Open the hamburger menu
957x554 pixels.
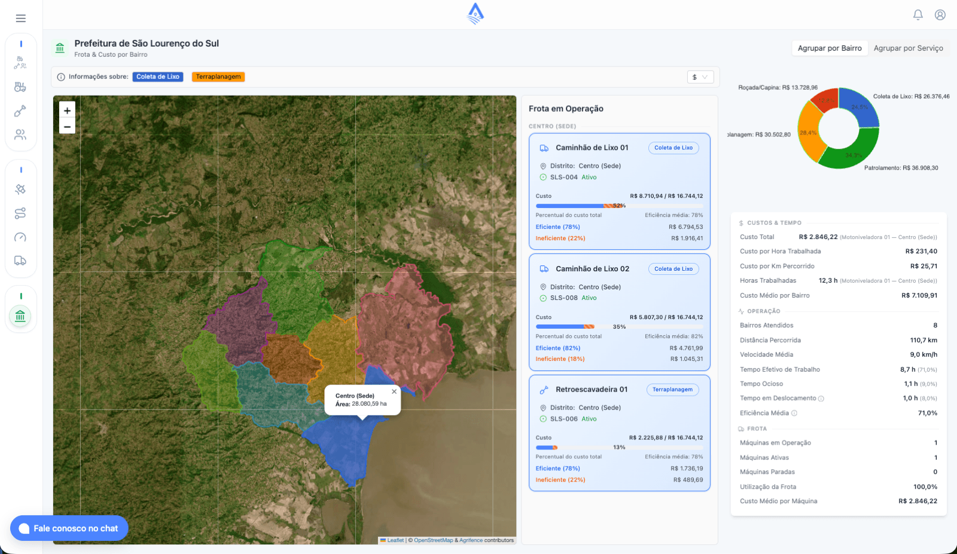click(x=21, y=19)
